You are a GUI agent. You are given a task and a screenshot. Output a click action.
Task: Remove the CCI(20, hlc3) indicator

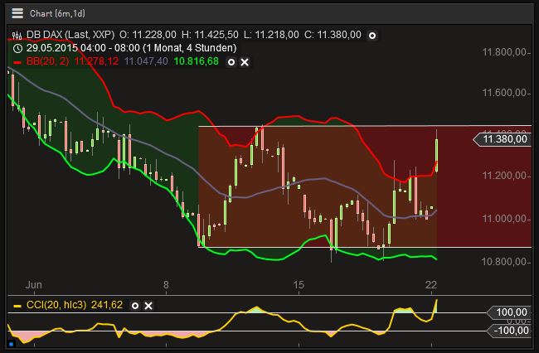(x=148, y=306)
